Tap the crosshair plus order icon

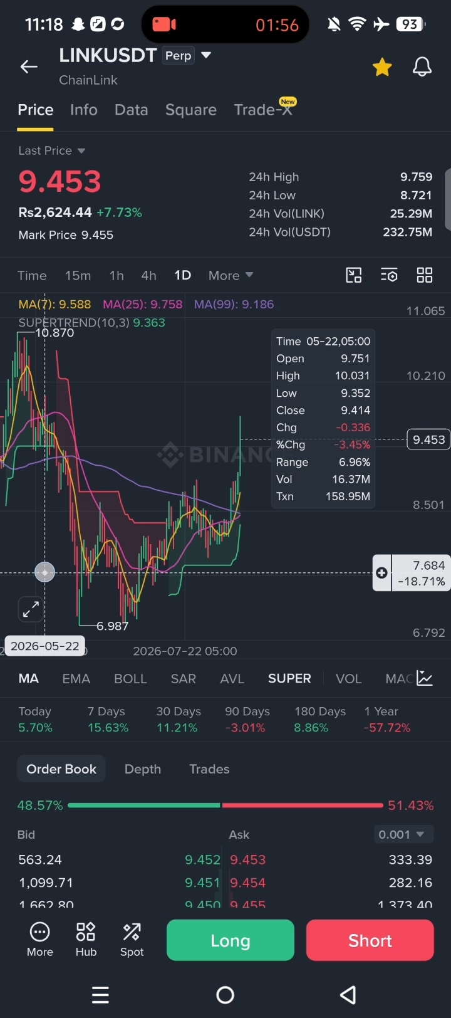[x=381, y=573]
